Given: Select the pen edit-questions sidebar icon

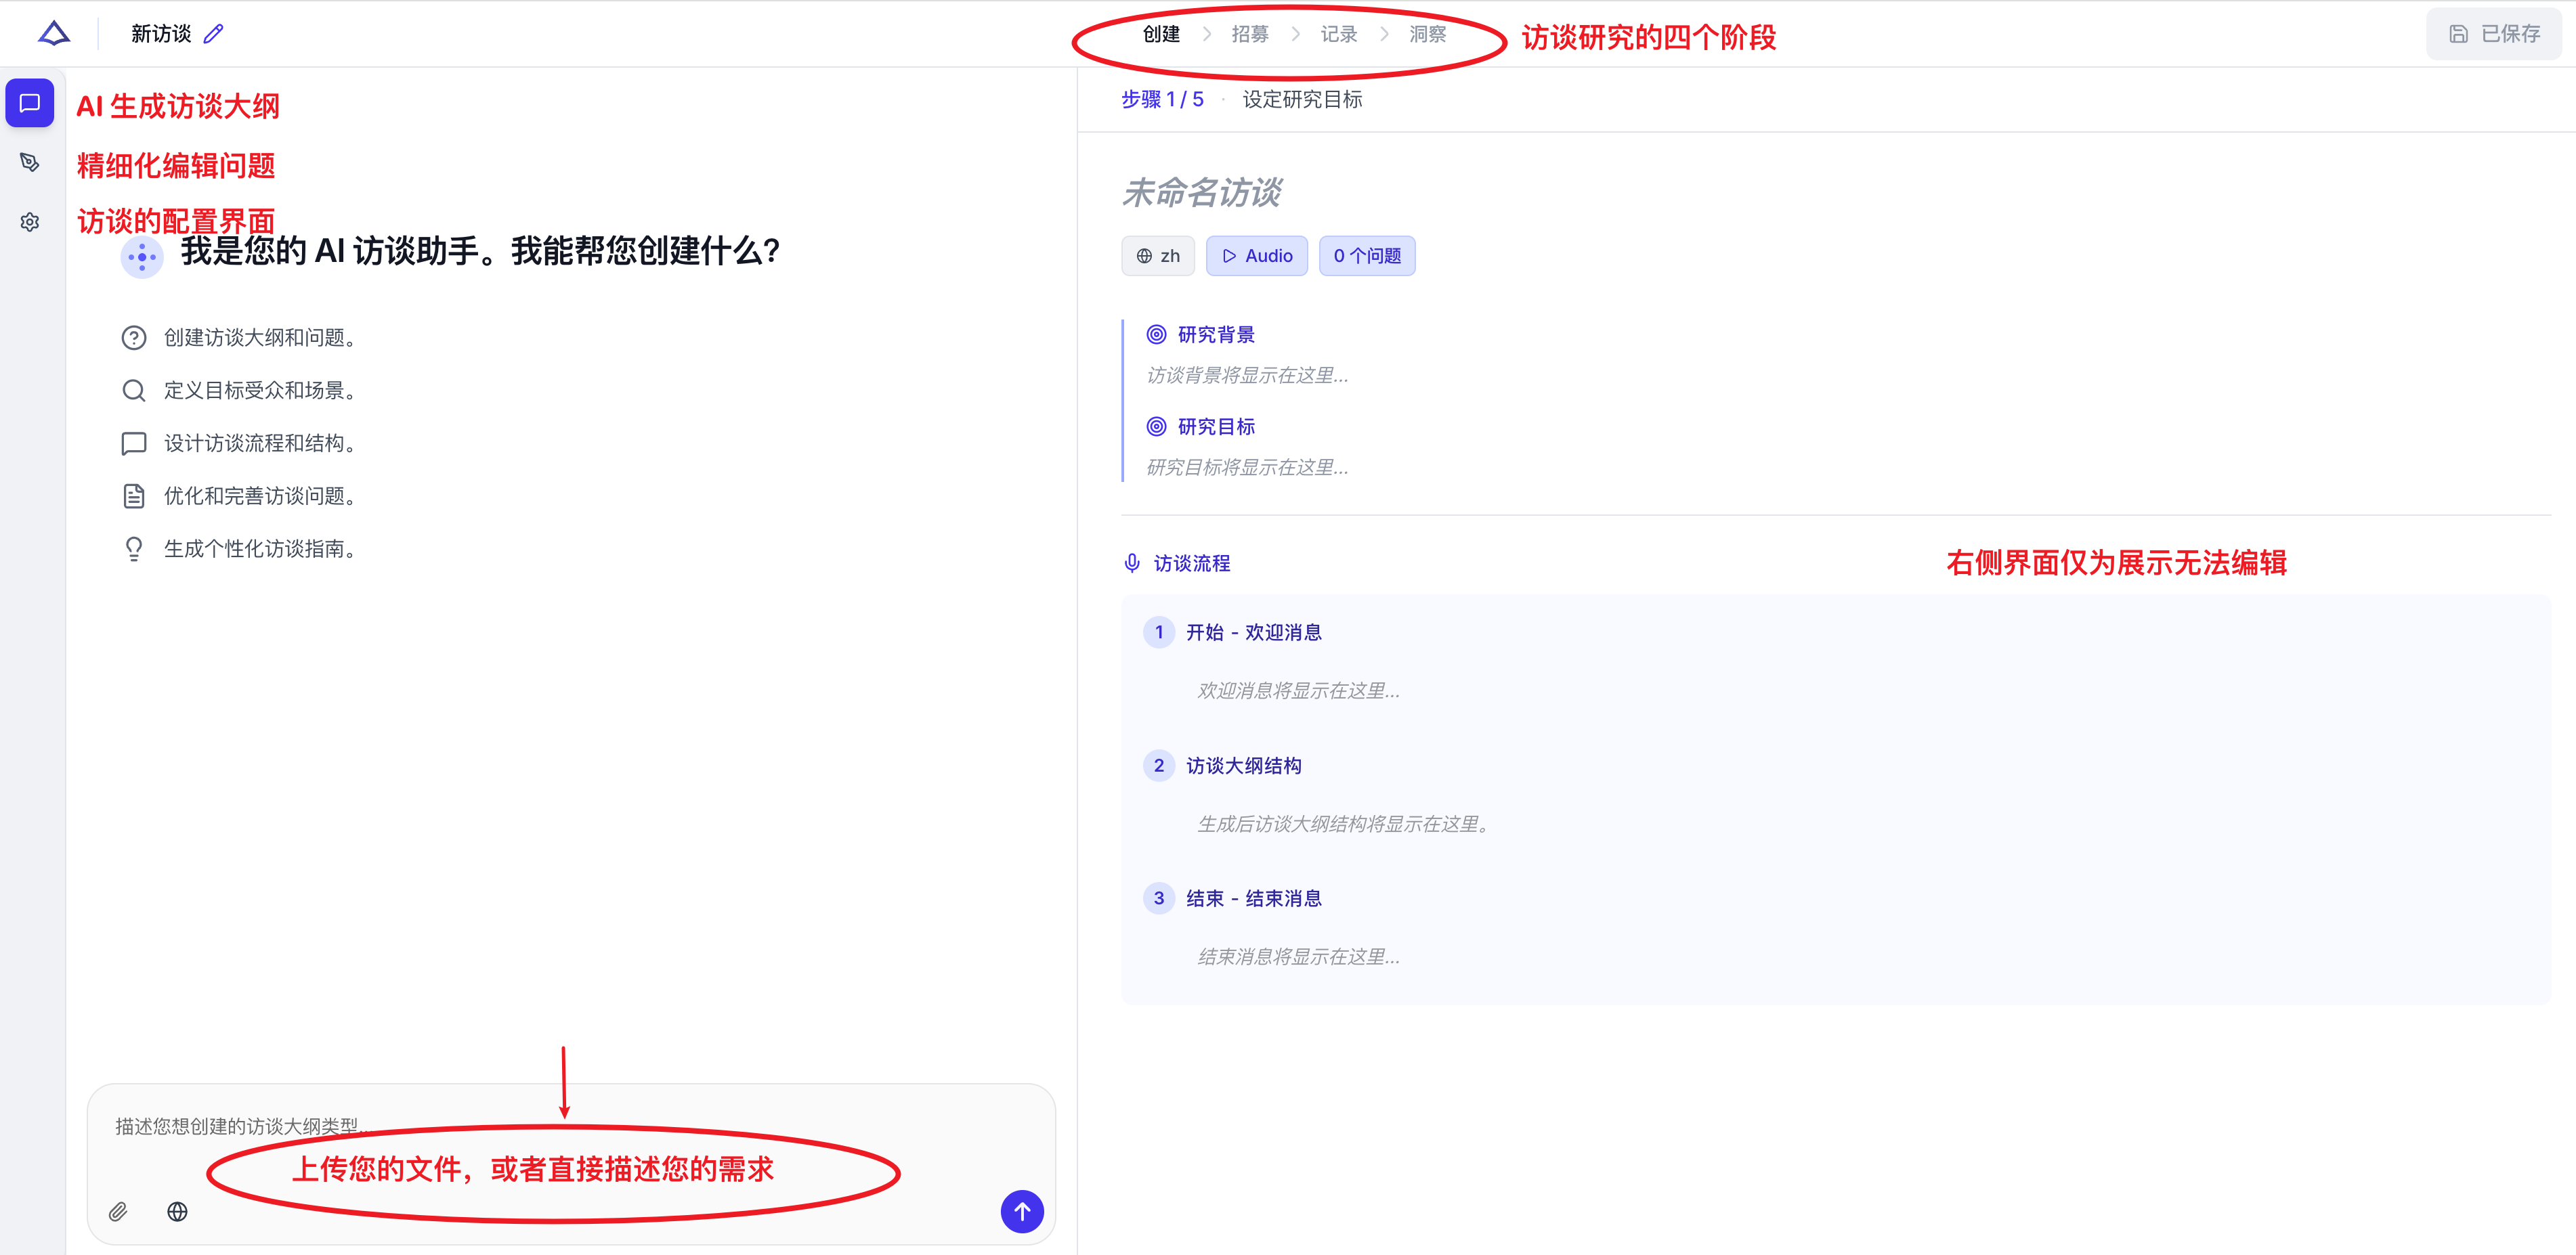Looking at the screenshot, I should click(x=30, y=162).
